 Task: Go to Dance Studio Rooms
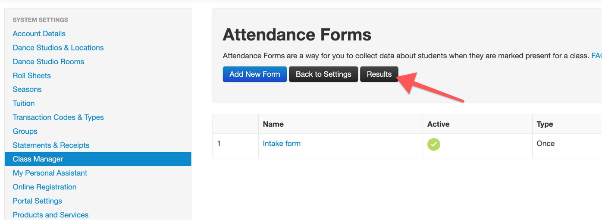[x=48, y=62]
